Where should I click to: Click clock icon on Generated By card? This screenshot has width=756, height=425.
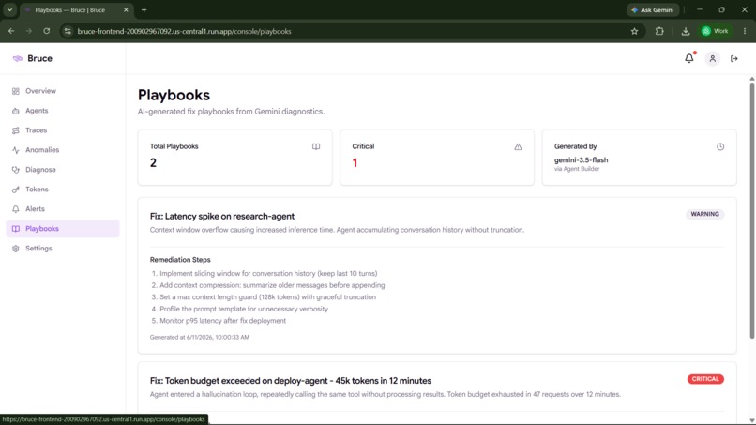pos(719,146)
